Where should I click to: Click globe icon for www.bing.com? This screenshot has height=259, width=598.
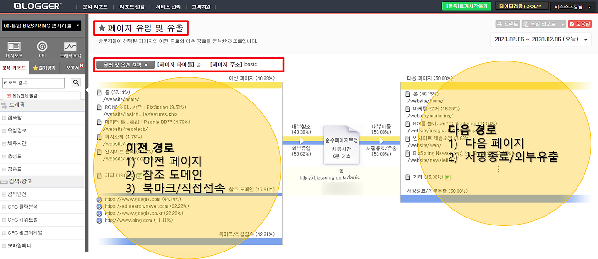pyautogui.click(x=99, y=220)
